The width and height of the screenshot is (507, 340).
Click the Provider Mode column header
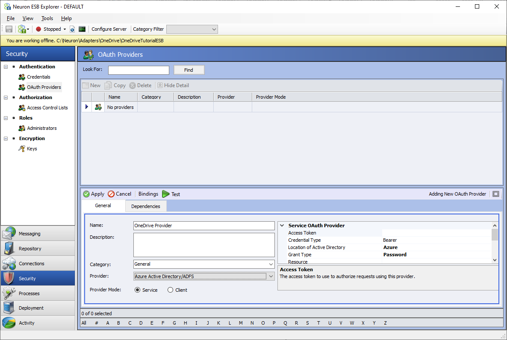point(377,97)
